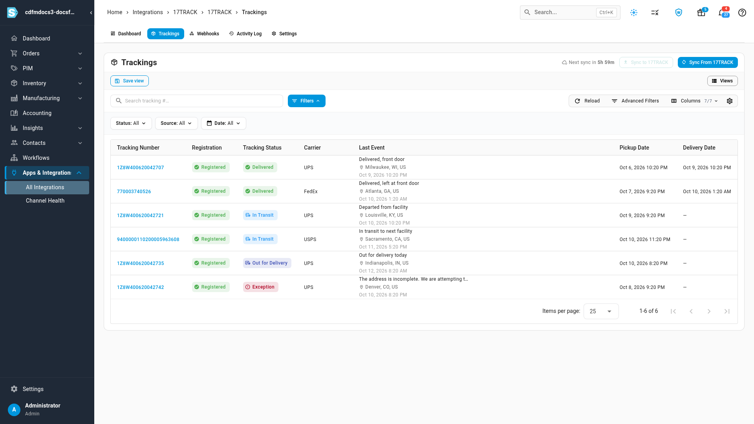Click the global Search field

[570, 13]
